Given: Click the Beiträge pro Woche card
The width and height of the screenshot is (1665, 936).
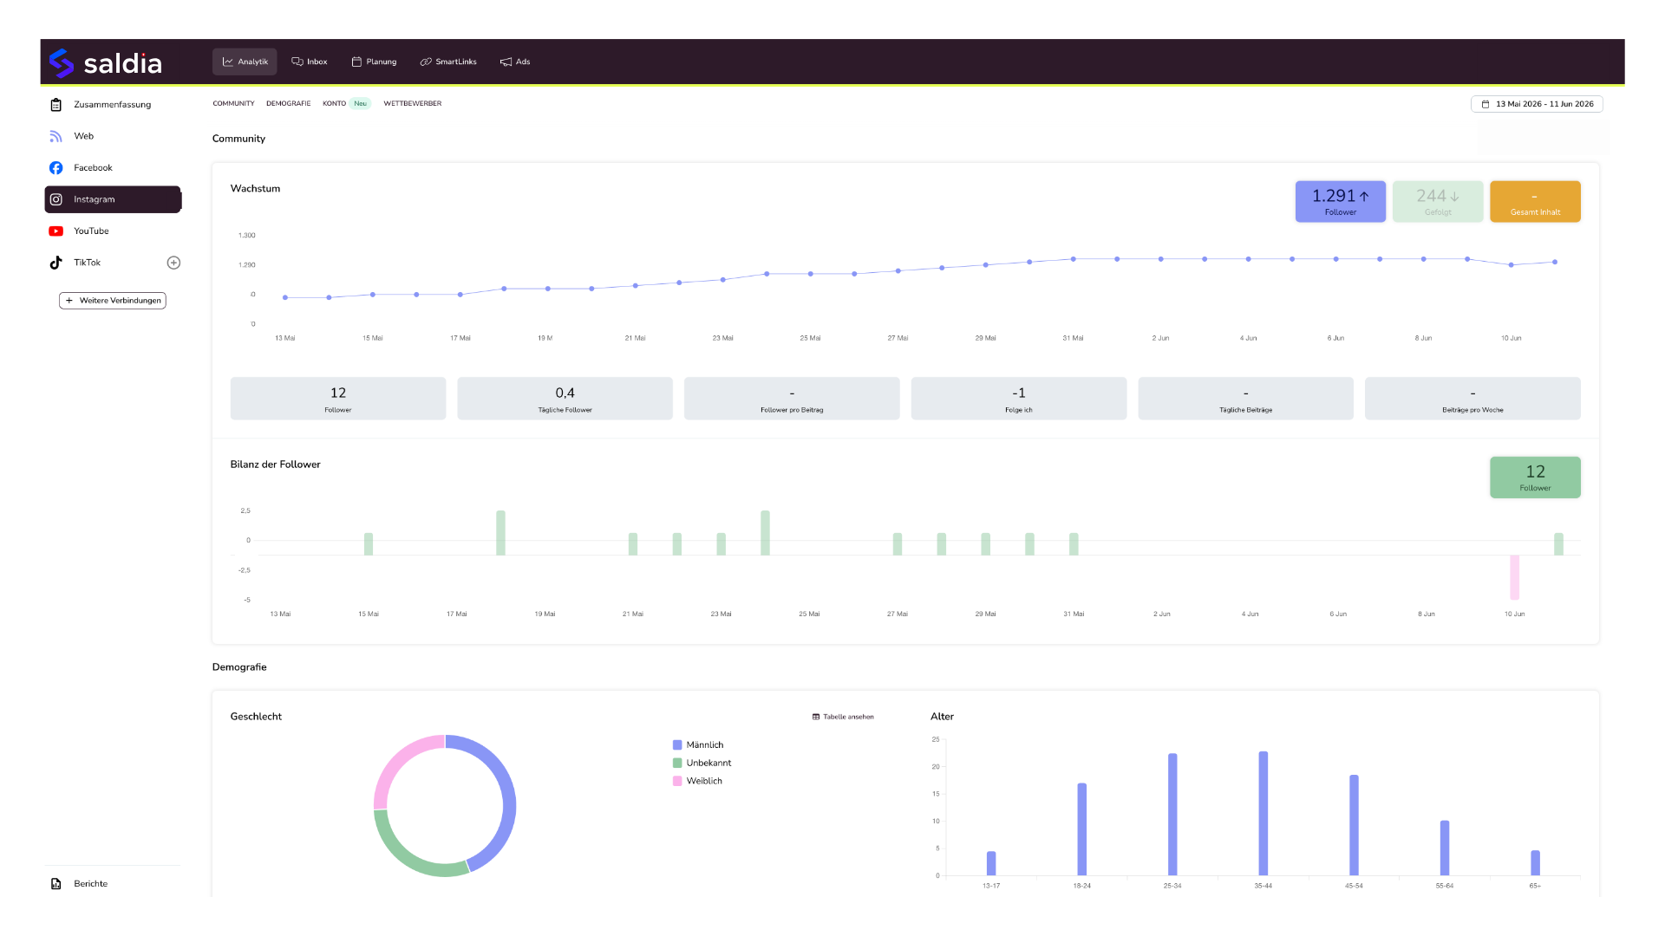Looking at the screenshot, I should 1472,399.
